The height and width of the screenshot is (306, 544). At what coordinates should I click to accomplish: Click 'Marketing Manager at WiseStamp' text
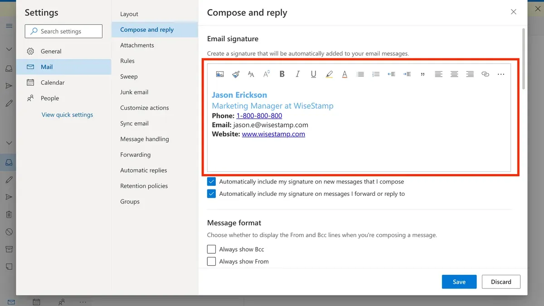(x=272, y=106)
